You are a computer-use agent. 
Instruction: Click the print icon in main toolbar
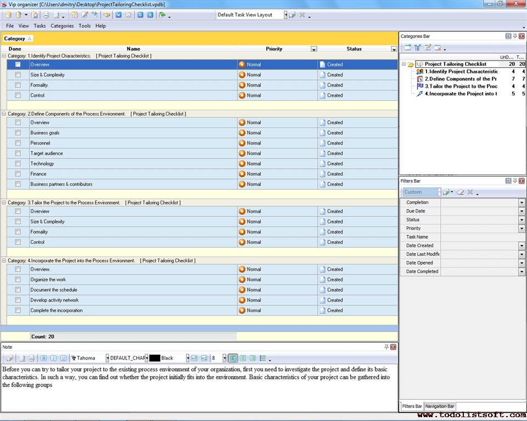coord(46,15)
